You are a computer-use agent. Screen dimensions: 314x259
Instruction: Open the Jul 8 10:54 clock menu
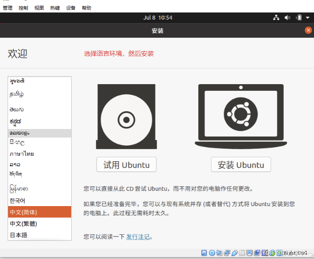pos(158,18)
